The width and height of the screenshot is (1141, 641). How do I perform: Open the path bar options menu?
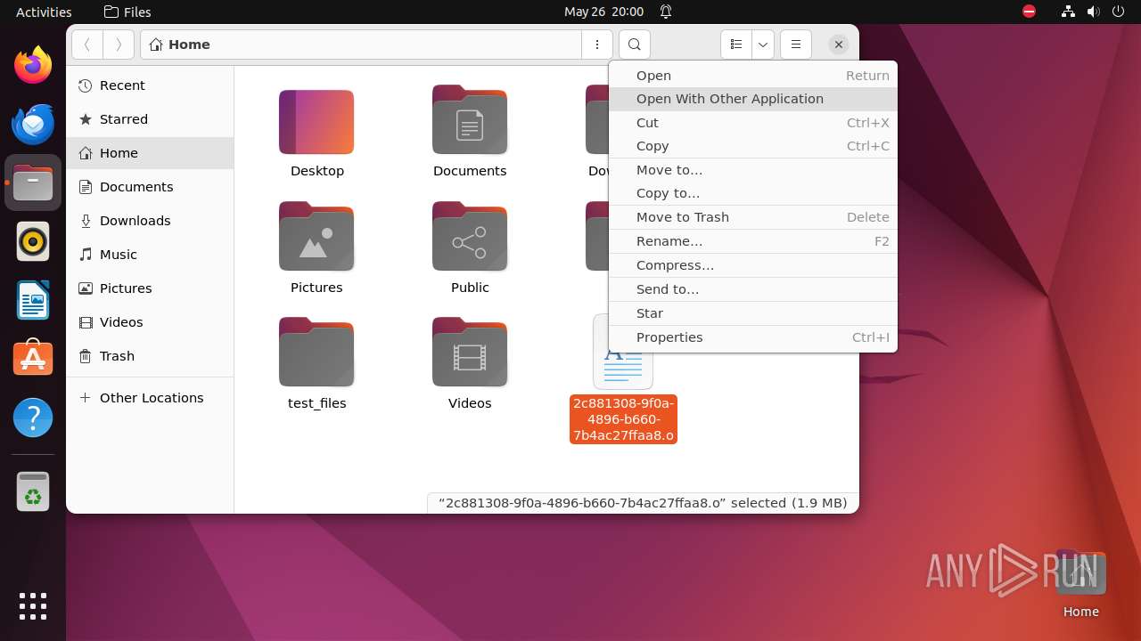click(x=596, y=45)
